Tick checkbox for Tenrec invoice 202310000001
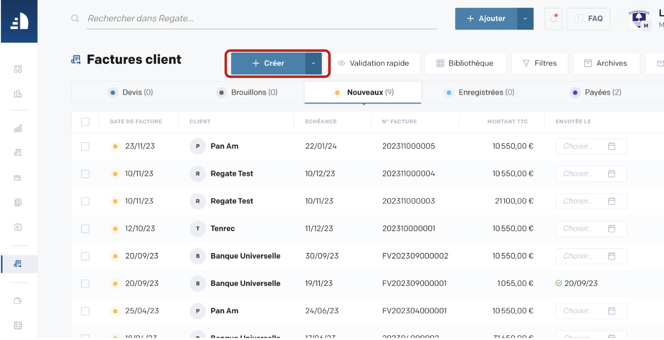Viewport: 664px width, 340px height. pyautogui.click(x=85, y=229)
